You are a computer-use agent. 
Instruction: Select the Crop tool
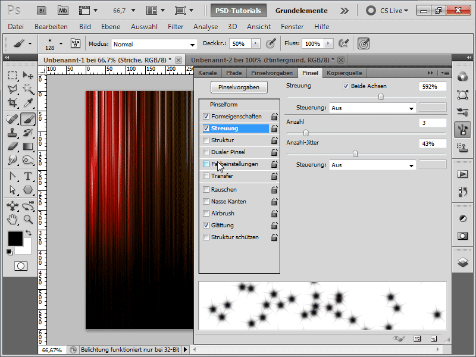[x=12, y=102]
